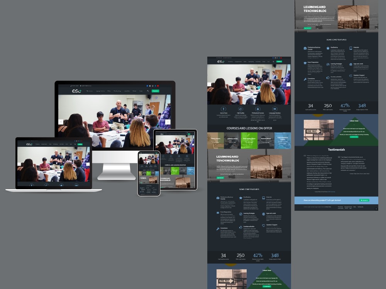Image resolution: width=386 pixels, height=289 pixels.
Task: Click the ESL logo on the laptop mockup
Action: click(x=29, y=144)
